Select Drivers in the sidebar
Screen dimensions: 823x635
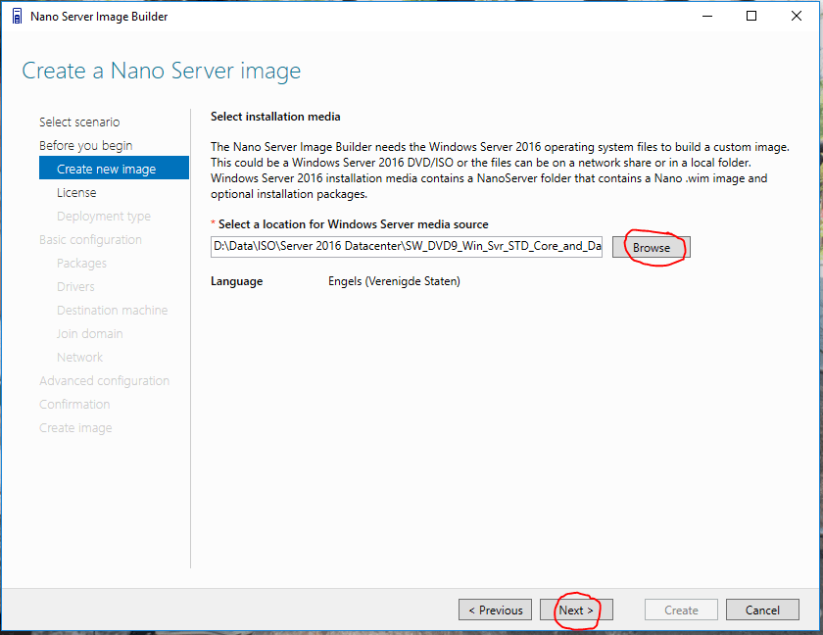(x=75, y=286)
